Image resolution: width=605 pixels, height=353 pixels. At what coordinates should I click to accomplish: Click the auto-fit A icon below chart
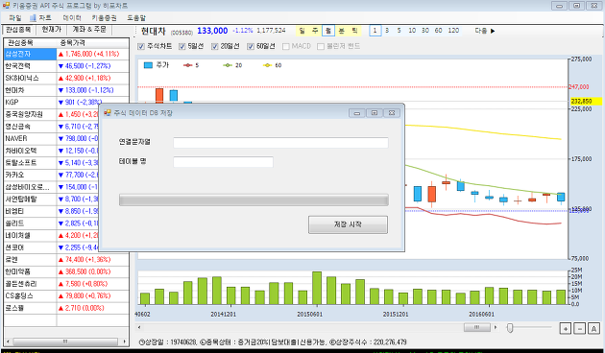pos(593,329)
